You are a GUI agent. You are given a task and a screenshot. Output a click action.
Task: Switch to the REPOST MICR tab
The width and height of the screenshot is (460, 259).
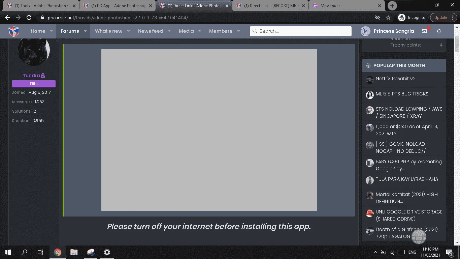click(270, 6)
